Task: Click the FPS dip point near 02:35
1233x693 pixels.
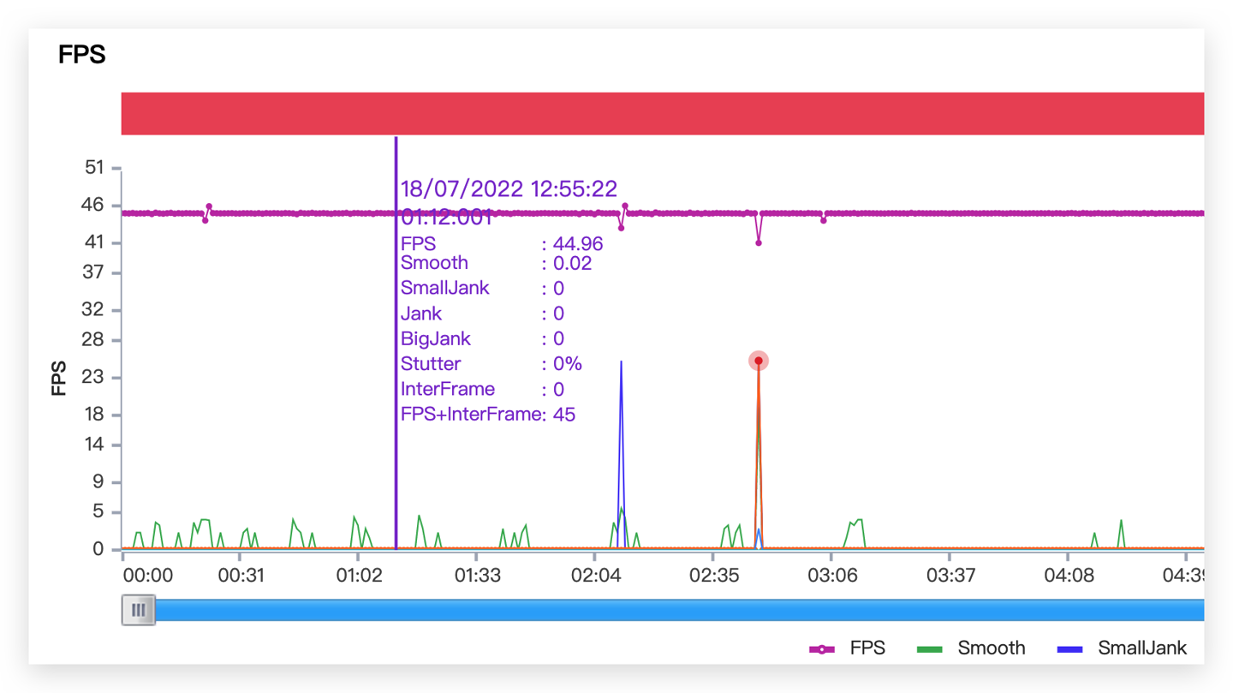Action: pos(759,243)
